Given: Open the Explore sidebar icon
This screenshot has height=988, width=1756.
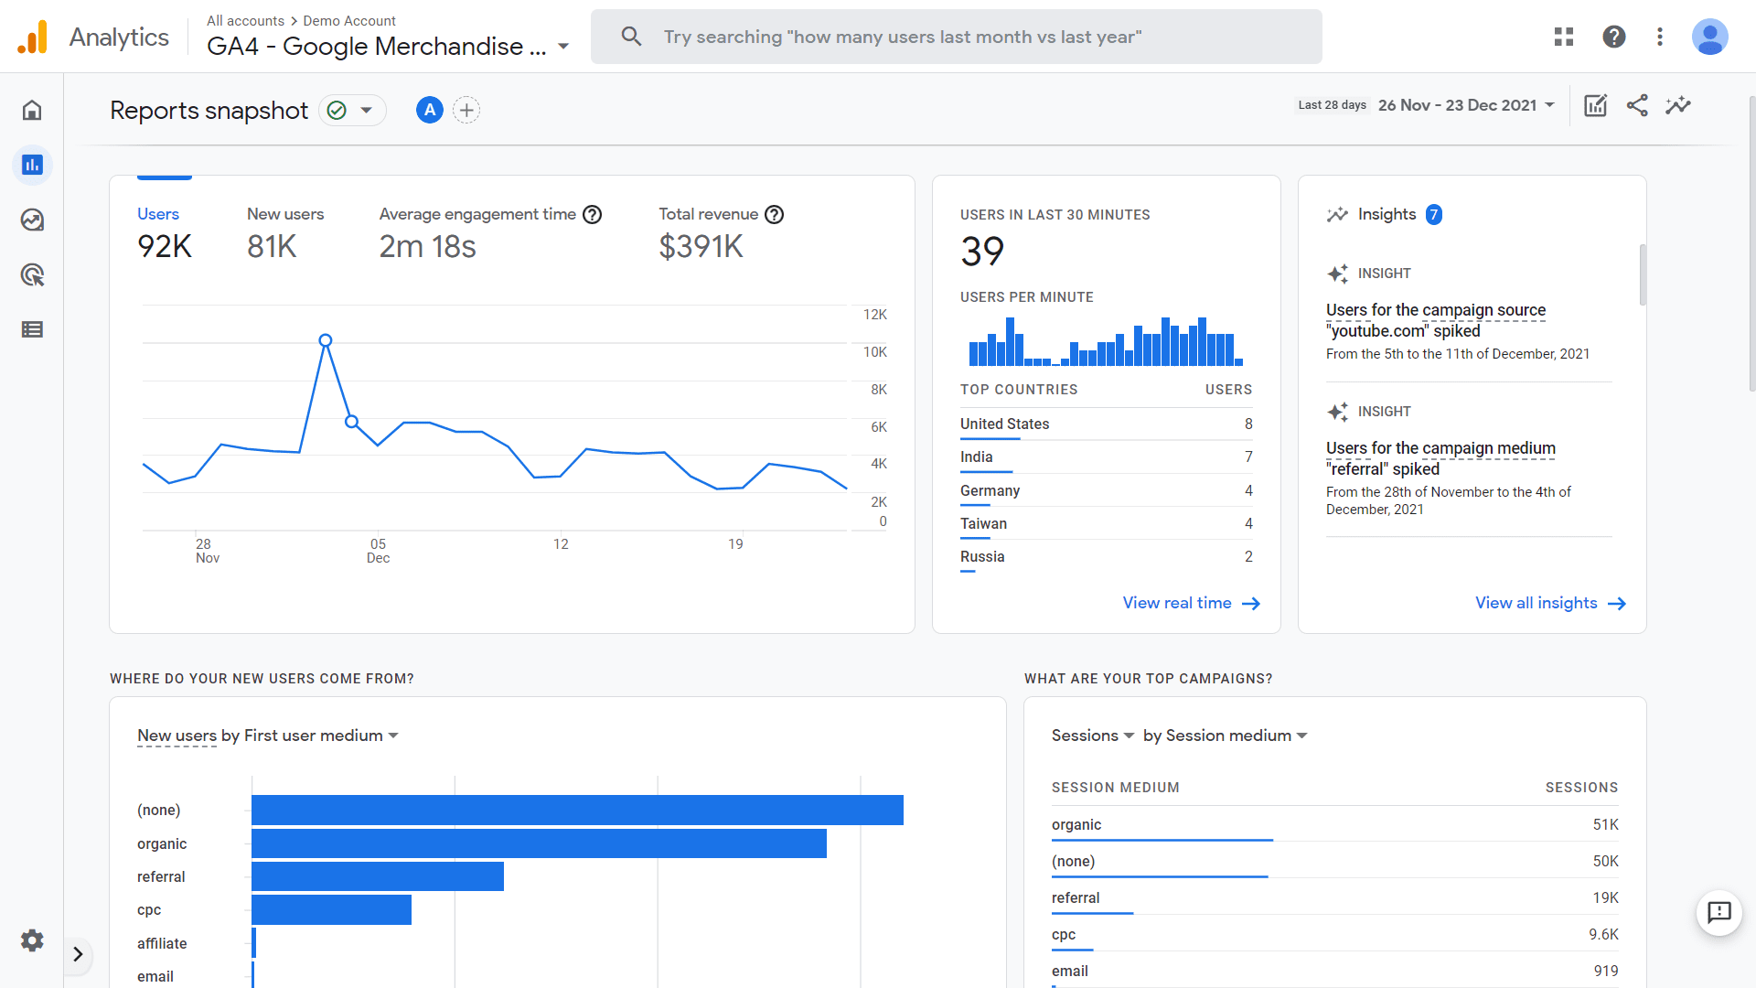Looking at the screenshot, I should pos(32,220).
